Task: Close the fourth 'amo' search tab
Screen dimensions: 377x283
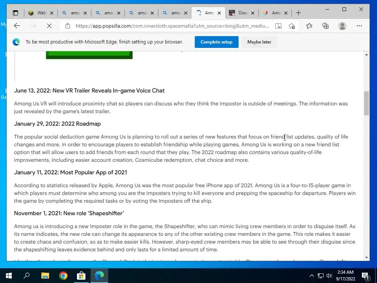Action: [x=186, y=13]
